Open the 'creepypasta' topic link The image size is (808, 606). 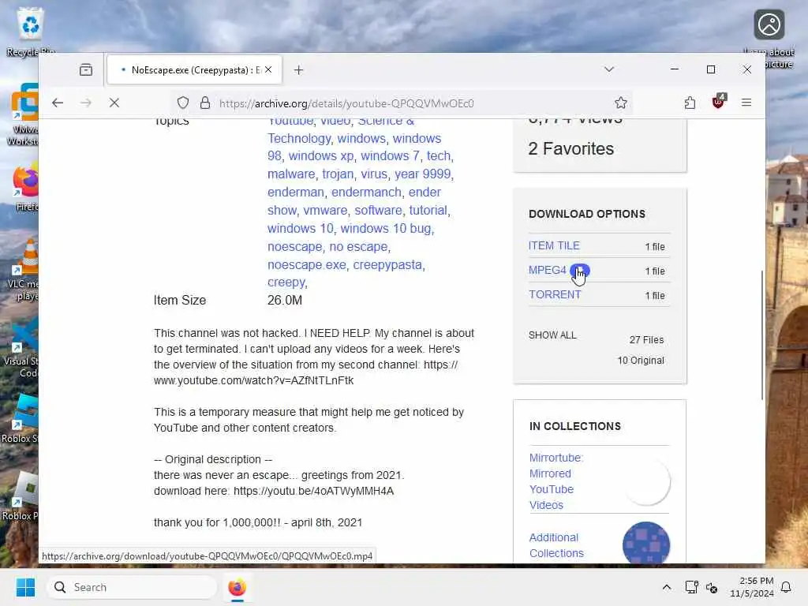[387, 265]
